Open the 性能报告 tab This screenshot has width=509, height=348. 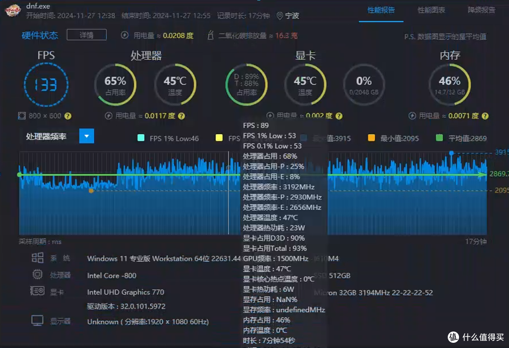[381, 10]
